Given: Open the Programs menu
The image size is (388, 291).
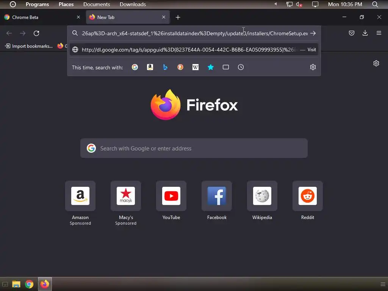Looking at the screenshot, I should pyautogui.click(x=38, y=4).
